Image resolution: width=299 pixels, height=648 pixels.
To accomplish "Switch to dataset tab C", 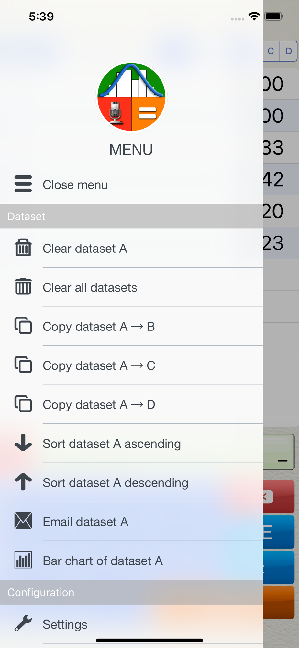I will pos(271,51).
